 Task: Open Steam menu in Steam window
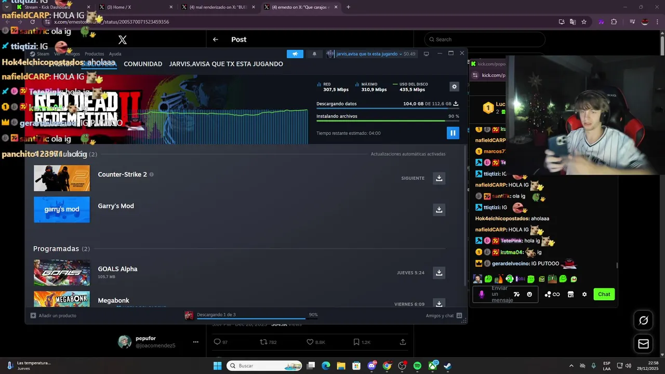pyautogui.click(x=40, y=54)
